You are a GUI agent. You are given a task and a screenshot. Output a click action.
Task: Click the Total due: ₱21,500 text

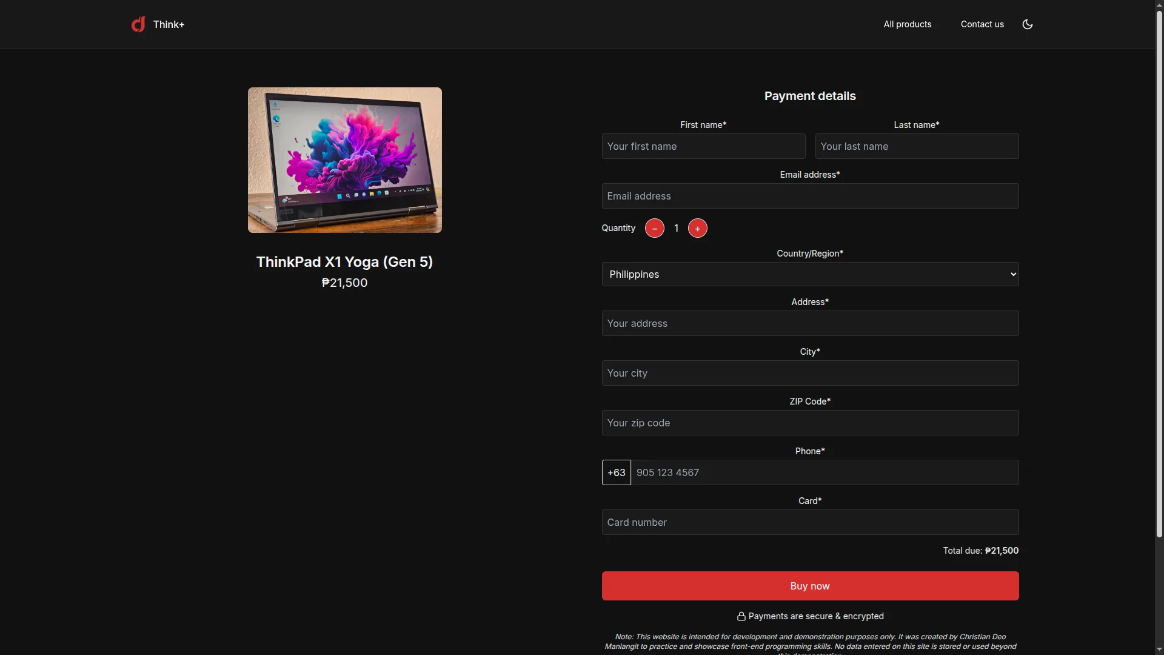[x=980, y=551]
